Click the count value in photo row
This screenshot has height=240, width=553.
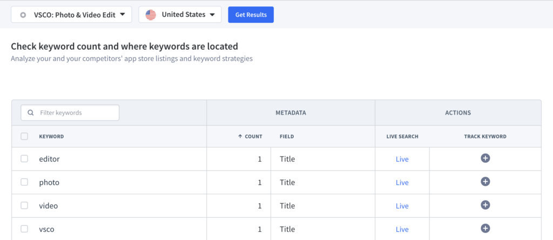point(260,183)
